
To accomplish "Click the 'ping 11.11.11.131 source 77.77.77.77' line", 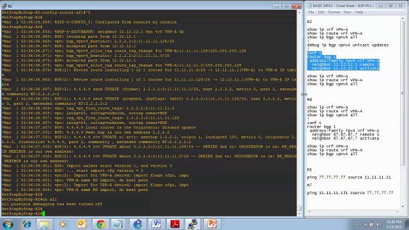I will pyautogui.click(x=350, y=193).
